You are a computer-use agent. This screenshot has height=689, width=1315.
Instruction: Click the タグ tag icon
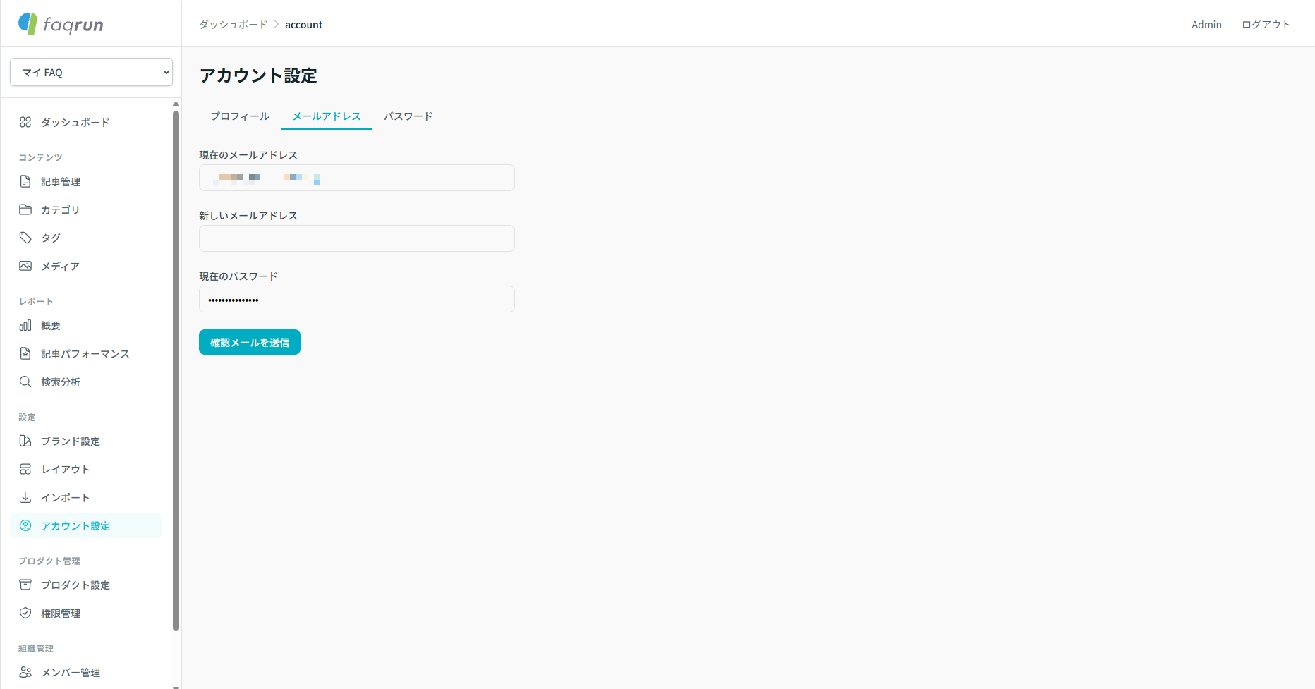point(25,238)
